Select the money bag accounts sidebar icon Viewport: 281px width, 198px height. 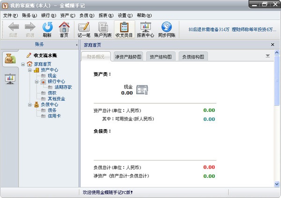pos(10,59)
